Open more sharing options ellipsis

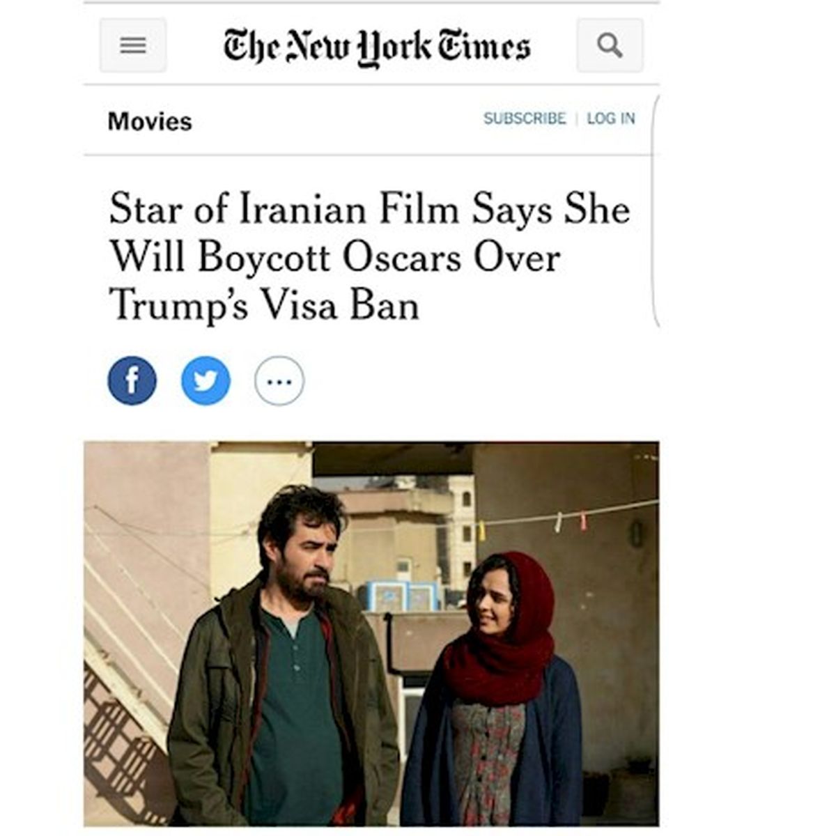[x=279, y=381]
